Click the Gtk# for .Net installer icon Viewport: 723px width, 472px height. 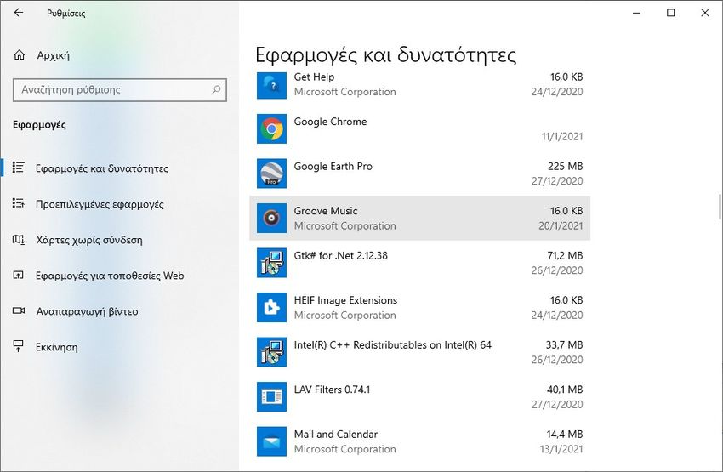tap(271, 263)
